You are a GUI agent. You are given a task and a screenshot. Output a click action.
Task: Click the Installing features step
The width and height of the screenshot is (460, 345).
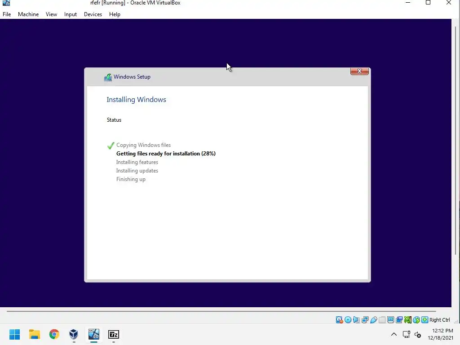coord(137,162)
